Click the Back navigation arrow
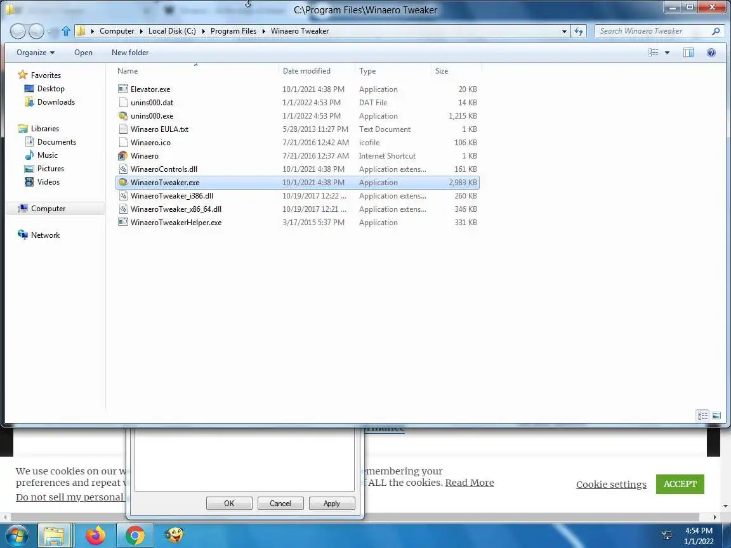Screen dimensions: 731x548 [x=18, y=31]
